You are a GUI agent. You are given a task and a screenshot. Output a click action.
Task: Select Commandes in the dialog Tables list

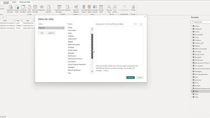pyautogui.click(x=72, y=30)
